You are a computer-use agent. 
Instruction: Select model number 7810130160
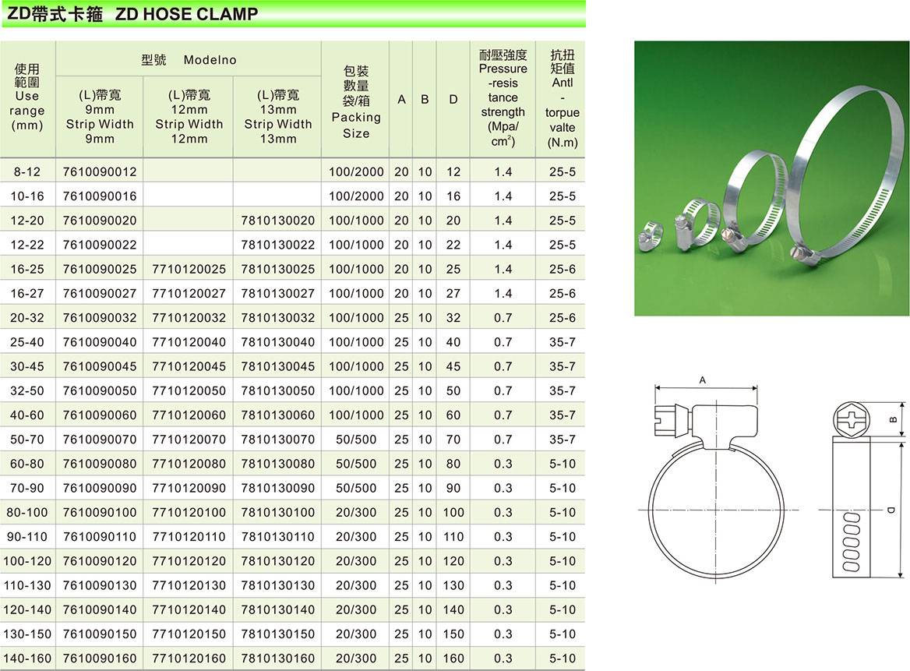tap(278, 659)
